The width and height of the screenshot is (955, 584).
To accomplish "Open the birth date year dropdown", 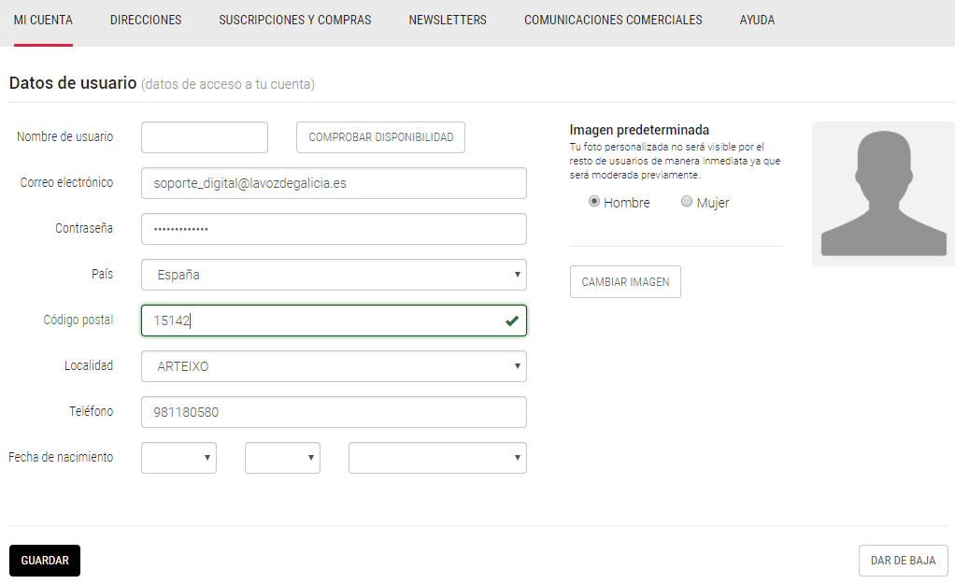I will (437, 458).
